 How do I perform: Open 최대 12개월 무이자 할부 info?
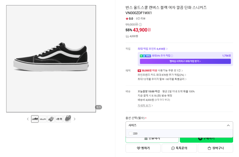[x=162, y=79]
